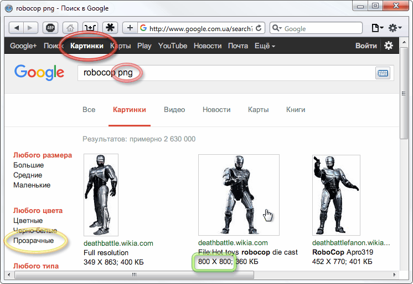Open Google+ in the top bar

pyautogui.click(x=23, y=46)
